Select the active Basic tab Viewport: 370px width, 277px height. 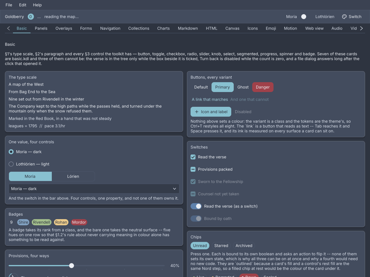pyautogui.click(x=22, y=28)
